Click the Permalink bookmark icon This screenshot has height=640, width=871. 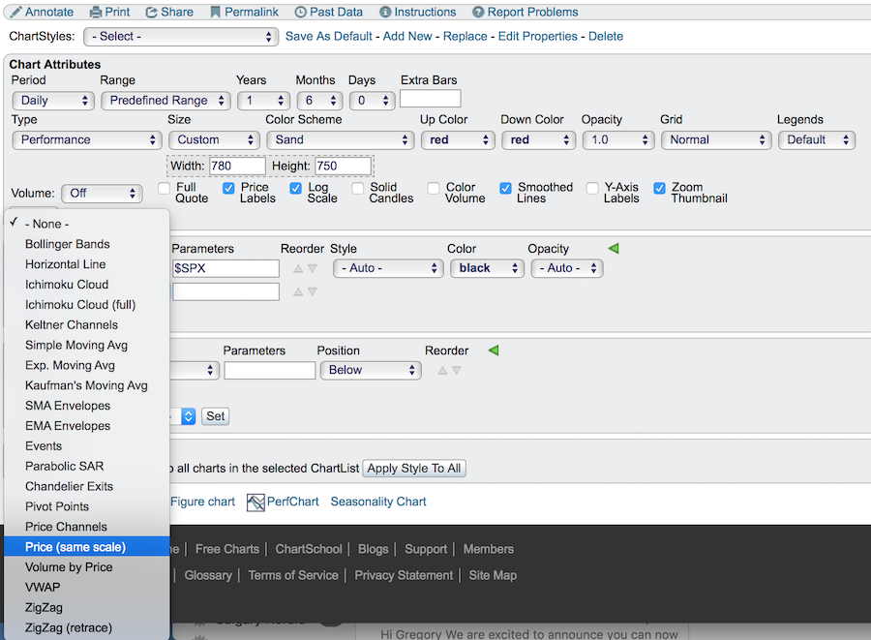coord(214,12)
